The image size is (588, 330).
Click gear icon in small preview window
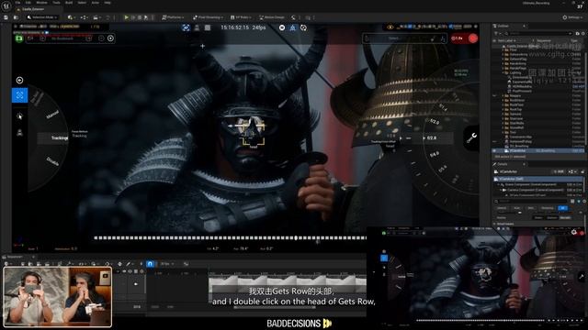coord(573,232)
